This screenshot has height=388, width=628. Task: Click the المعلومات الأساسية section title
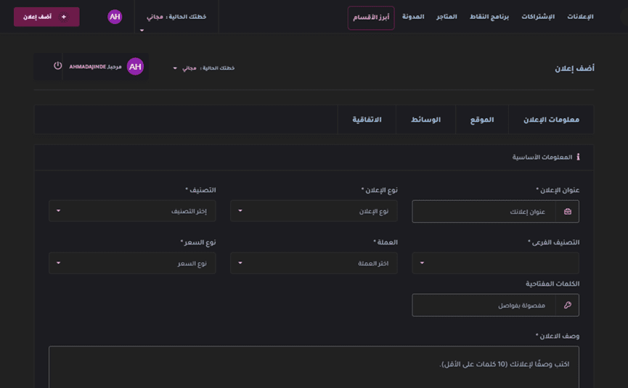tap(542, 157)
